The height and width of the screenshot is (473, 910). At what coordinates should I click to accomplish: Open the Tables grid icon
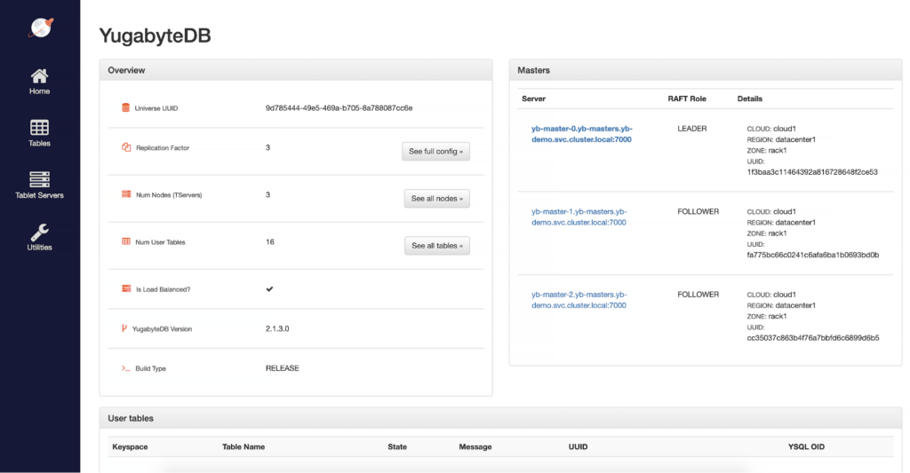click(x=39, y=128)
